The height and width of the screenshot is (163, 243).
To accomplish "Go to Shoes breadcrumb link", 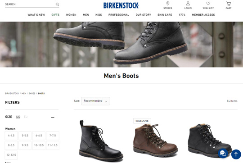I will (32, 93).
